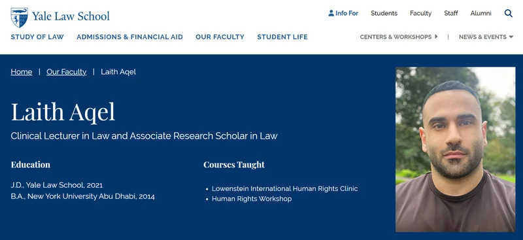
Task: Select Students in Info For bar
Action: pyautogui.click(x=384, y=13)
